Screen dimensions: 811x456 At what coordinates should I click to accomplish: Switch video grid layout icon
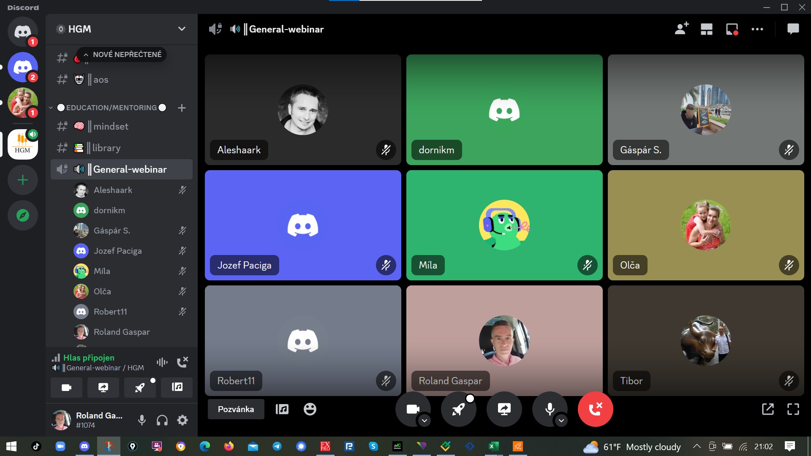[707, 29]
